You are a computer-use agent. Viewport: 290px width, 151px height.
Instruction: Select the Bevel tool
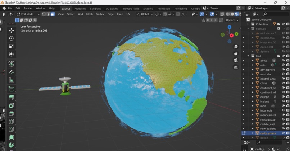[11, 113]
